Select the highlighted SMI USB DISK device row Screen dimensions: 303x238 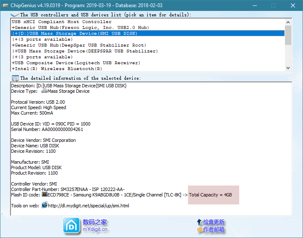coord(148,34)
